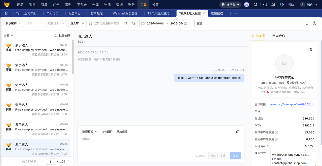This screenshot has width=322, height=166.
Task: Click the creator profile avatar placeholder
Action: [x=284, y=63]
